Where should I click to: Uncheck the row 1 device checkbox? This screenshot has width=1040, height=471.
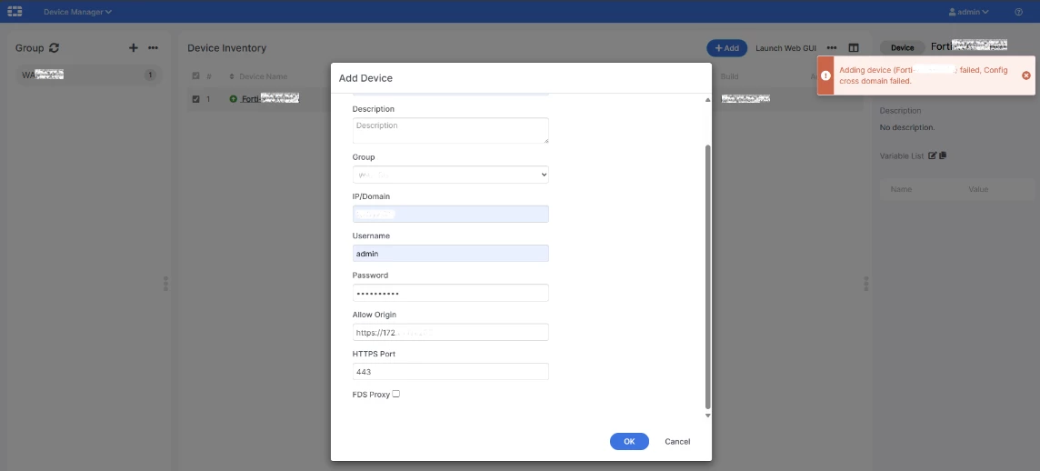pyautogui.click(x=195, y=99)
